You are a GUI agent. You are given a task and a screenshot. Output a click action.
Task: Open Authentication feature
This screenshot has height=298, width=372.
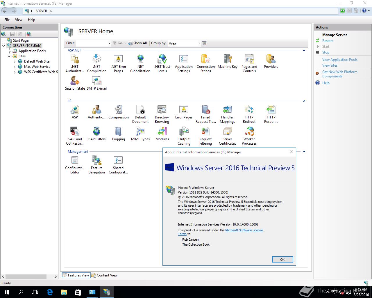[x=96, y=112]
